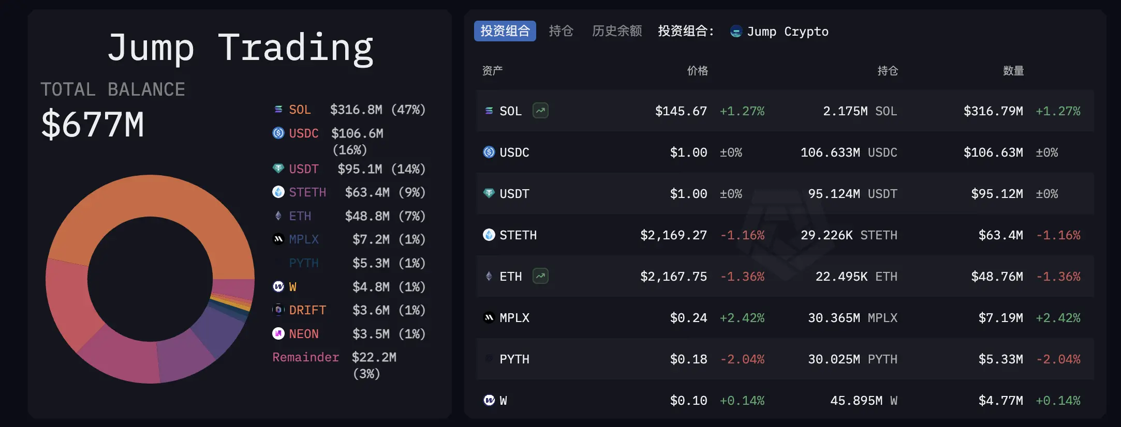Open the Jump Crypto portfolio selector
This screenshot has width=1121, height=427.
[787, 31]
